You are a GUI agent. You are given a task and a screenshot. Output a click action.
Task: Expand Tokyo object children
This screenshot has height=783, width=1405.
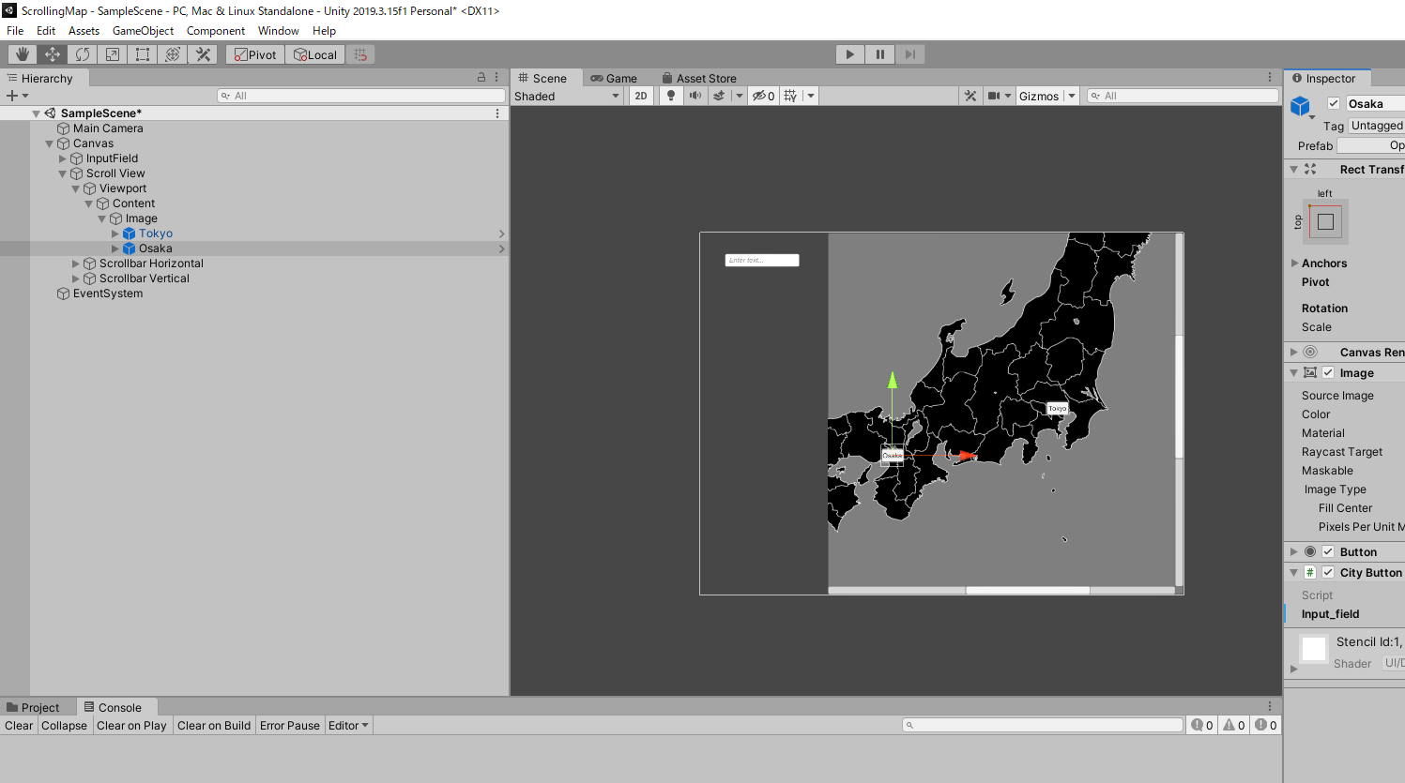tap(115, 233)
